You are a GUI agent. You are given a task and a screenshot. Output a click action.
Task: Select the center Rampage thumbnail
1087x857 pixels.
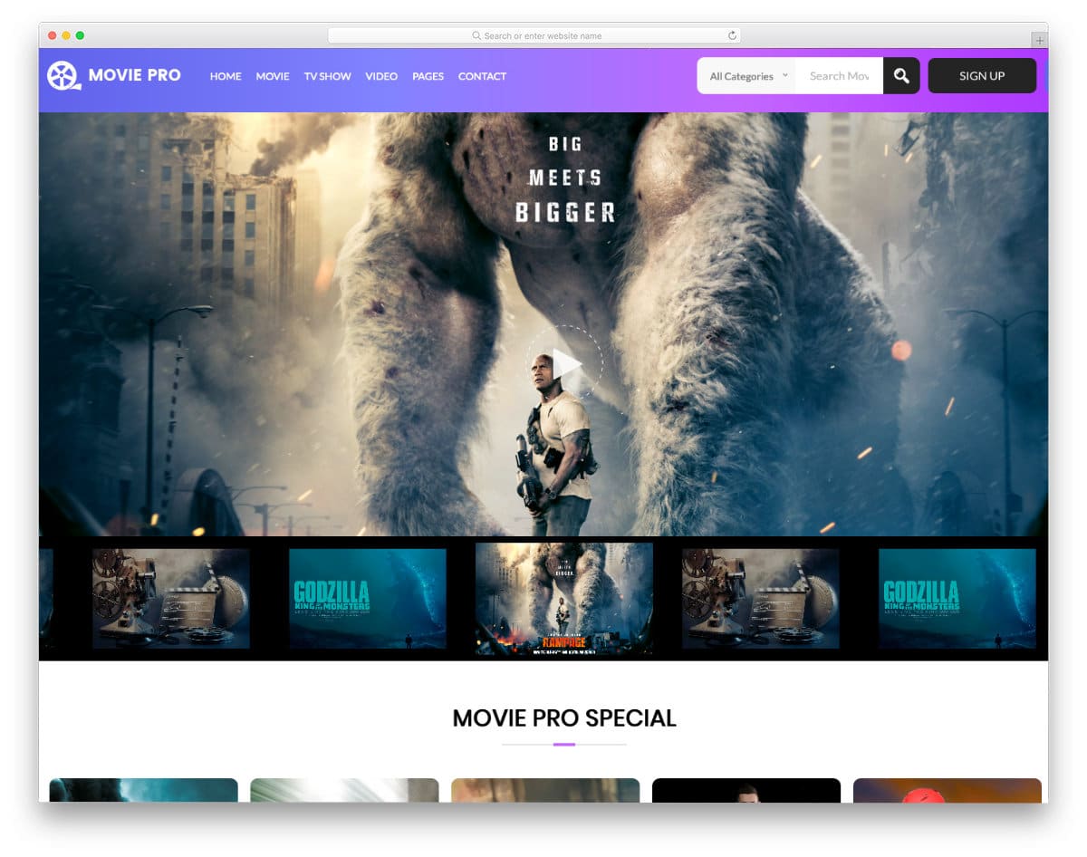point(564,599)
